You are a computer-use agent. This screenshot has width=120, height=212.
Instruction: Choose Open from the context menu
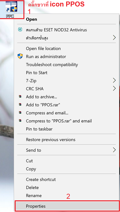(31, 19)
